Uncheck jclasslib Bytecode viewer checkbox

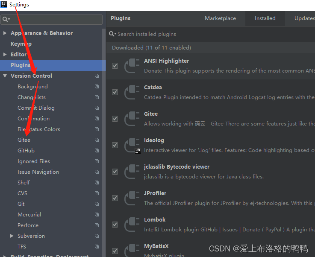(x=115, y=172)
